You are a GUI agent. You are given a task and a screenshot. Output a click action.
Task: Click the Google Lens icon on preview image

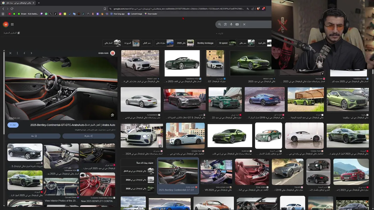(112, 115)
